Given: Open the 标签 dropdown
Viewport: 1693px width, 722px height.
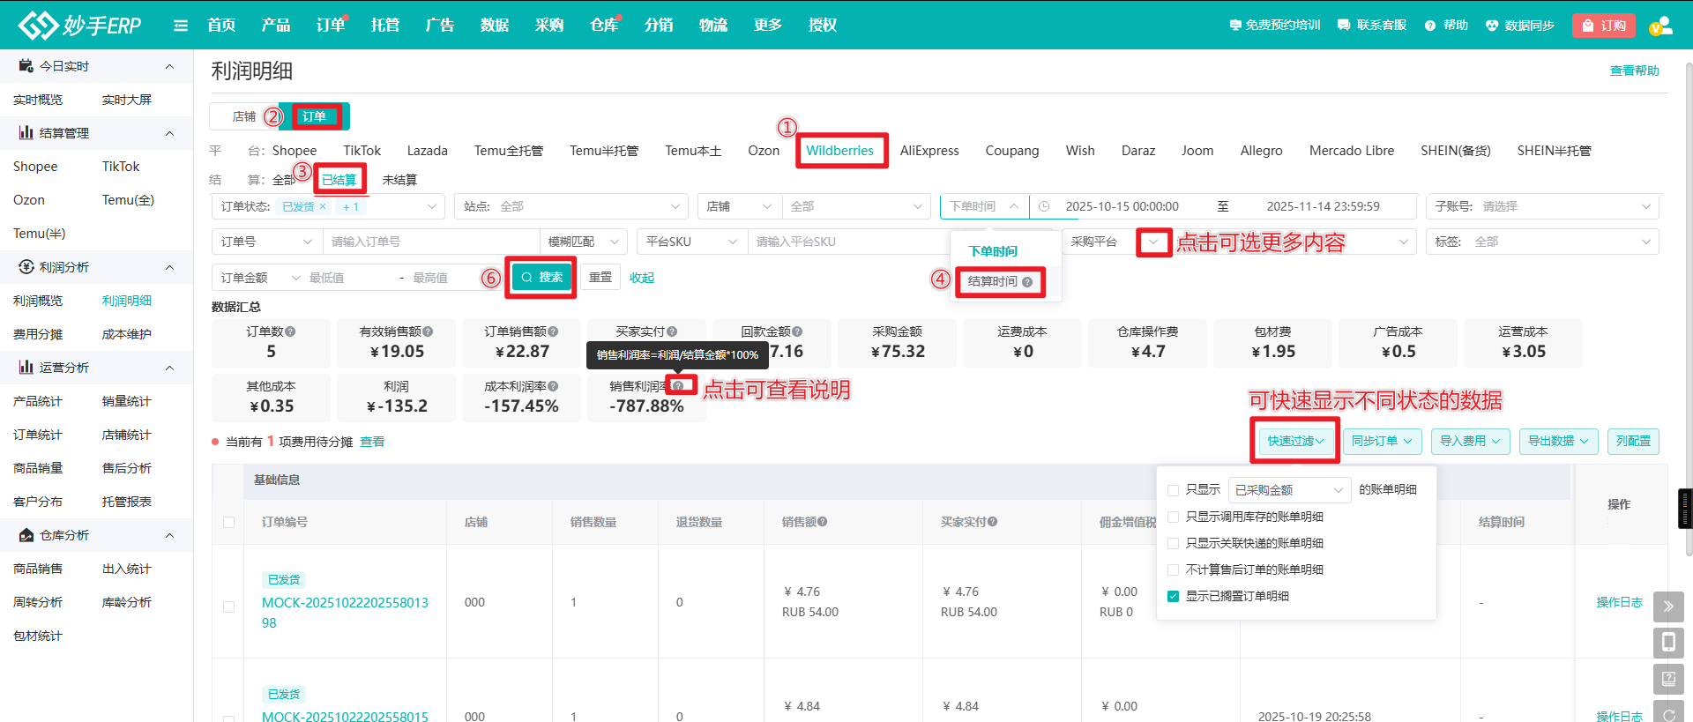Looking at the screenshot, I should click(1543, 242).
